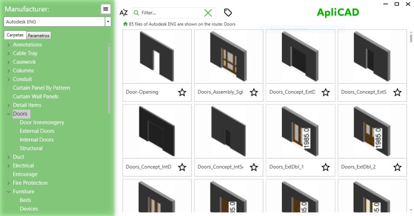Clear the filter with the green X
This screenshot has width=414, height=216.
click(x=208, y=13)
